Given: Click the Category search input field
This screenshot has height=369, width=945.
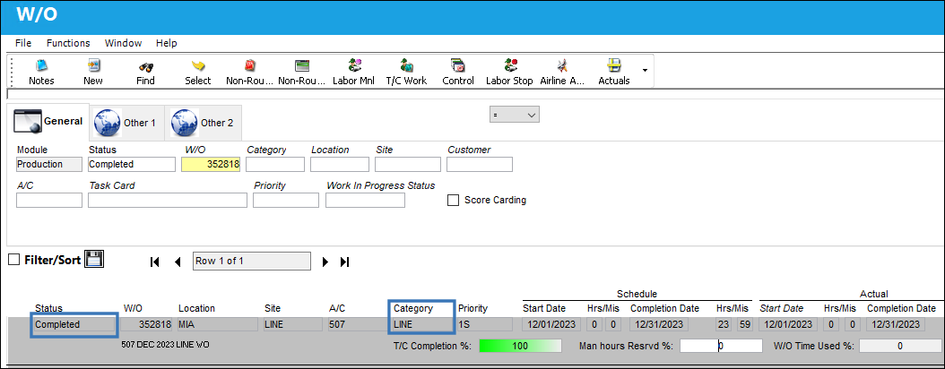Looking at the screenshot, I should (275, 164).
